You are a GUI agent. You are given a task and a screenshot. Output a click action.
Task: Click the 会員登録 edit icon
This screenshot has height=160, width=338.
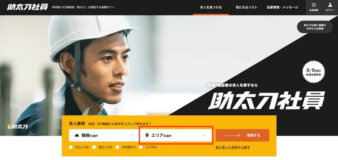314,5
